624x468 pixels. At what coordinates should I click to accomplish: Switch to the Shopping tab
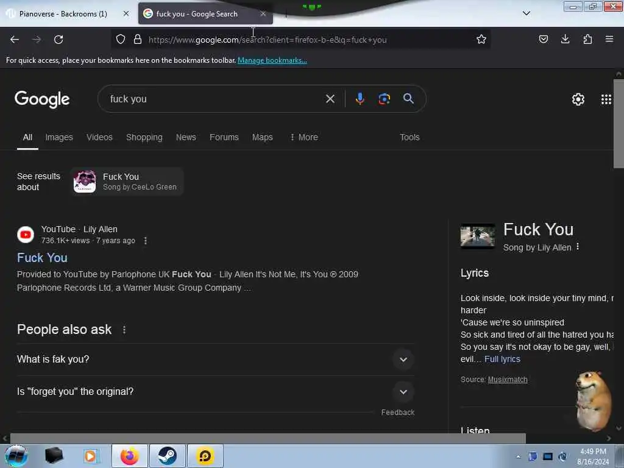pyautogui.click(x=144, y=137)
